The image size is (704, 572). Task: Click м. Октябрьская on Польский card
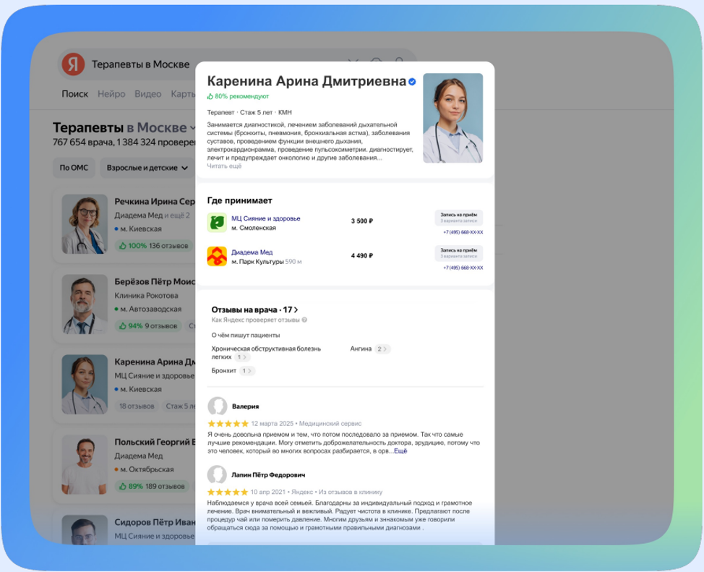tap(147, 469)
